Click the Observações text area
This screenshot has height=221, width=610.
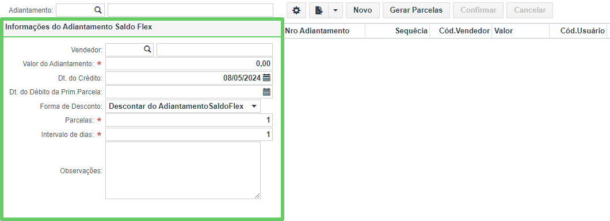[x=183, y=170]
